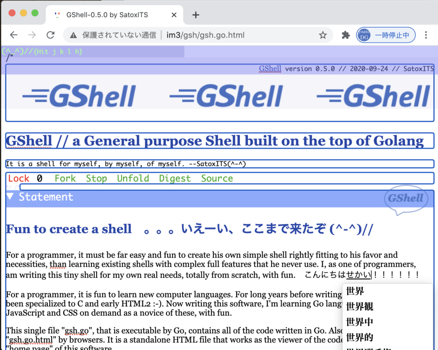This screenshot has height=350, width=438.
Task: Toggle the red Lock control
Action: tap(19, 178)
